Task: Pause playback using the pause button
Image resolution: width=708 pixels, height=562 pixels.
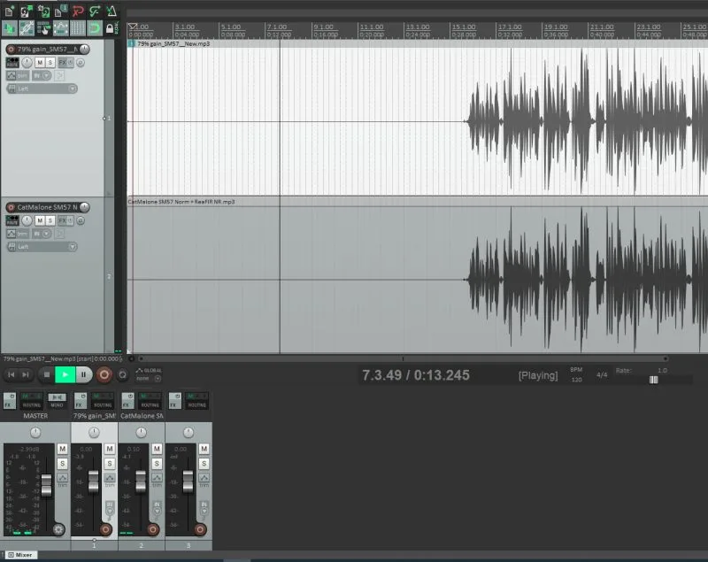Action: 83,374
